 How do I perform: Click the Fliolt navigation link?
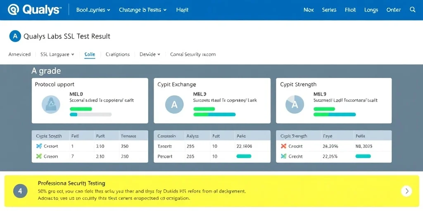click(x=350, y=10)
